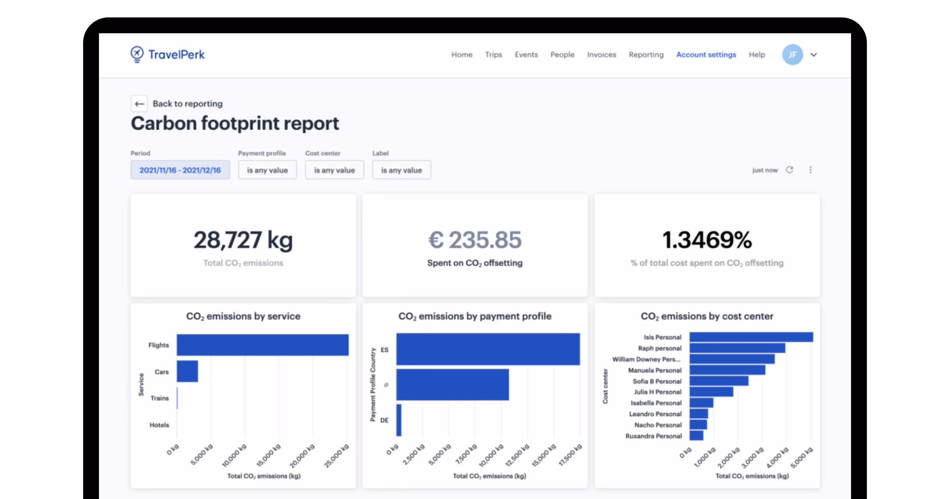The height and width of the screenshot is (499, 950).
Task: Open the Invoices section
Action: coord(601,55)
